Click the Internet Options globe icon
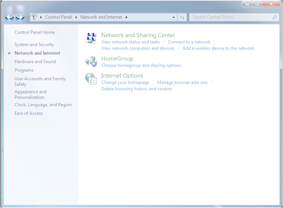Screen dimensions: 283x208 click(x=91, y=79)
